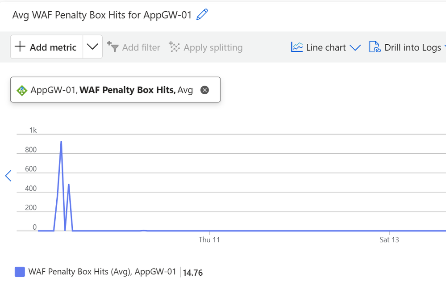446x286 pixels.
Task: Click the Drill into Logs icon
Action: tap(375, 47)
